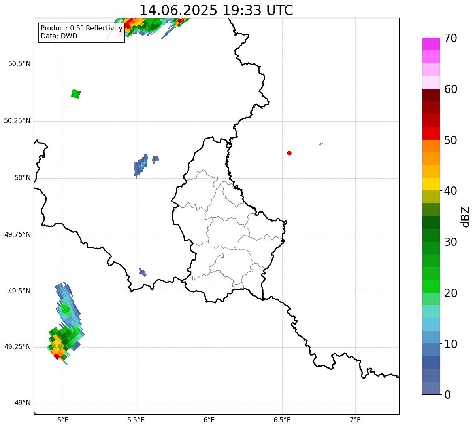The height and width of the screenshot is (428, 475).
Task: Click the title "14.06.2025 19:33 UTC"
Action: [x=216, y=10]
